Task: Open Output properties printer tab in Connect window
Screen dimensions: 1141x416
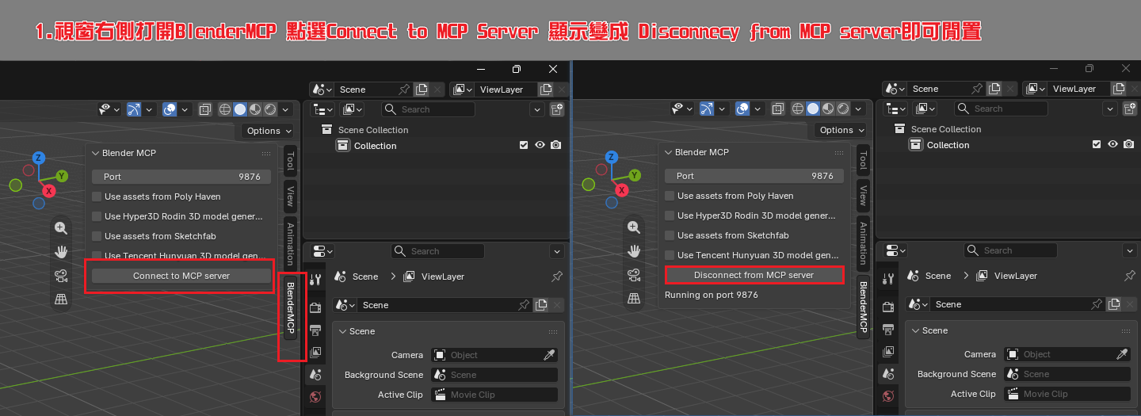Action: point(315,330)
